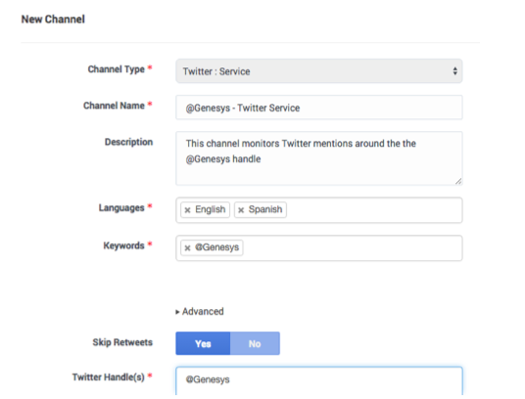Click the Skip Retweets label

pos(122,342)
